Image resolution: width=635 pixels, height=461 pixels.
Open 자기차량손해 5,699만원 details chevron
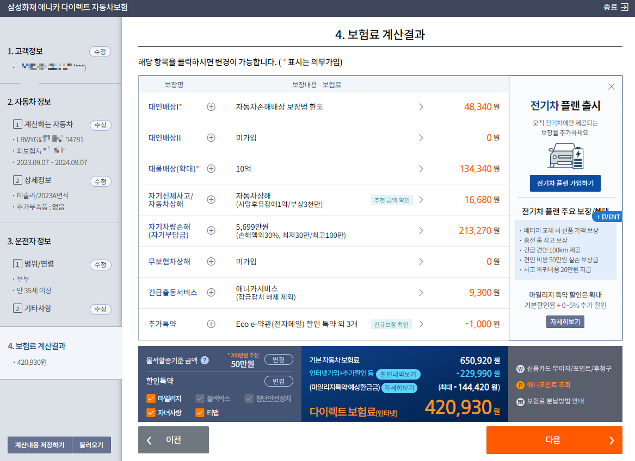coord(421,231)
